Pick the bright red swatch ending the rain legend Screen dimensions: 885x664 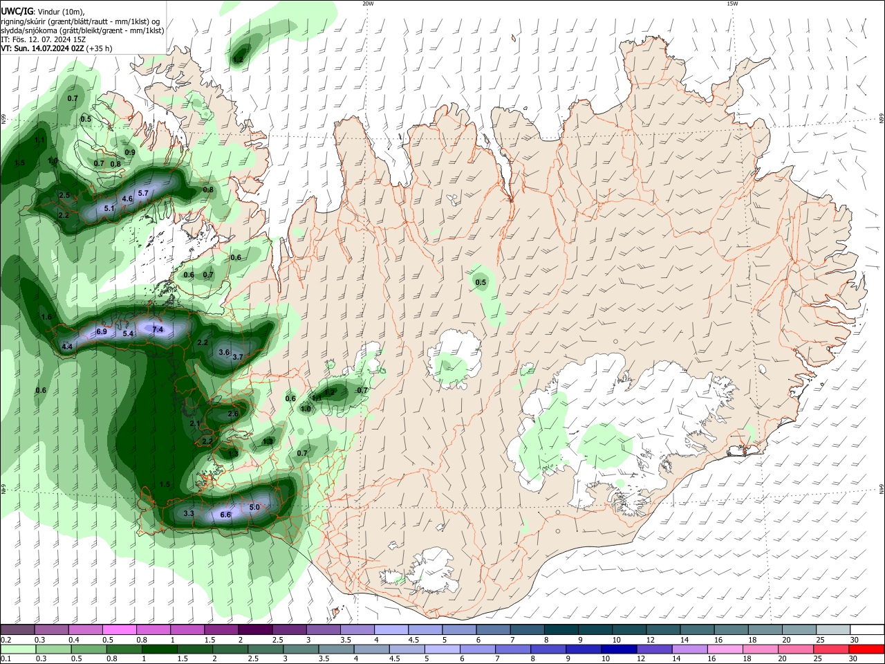(866, 649)
